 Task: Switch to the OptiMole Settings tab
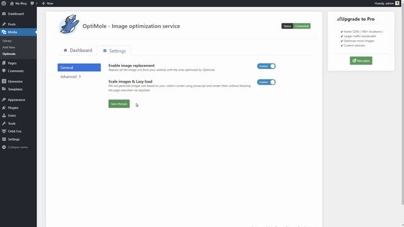[x=114, y=50]
